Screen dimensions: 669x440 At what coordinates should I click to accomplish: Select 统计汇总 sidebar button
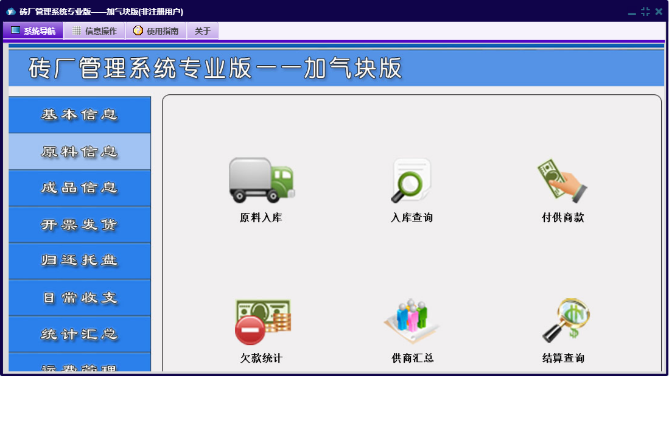[x=80, y=334]
